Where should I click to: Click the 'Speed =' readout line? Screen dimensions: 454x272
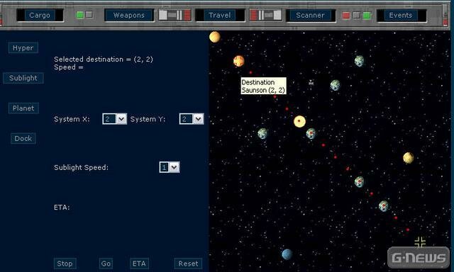69,67
